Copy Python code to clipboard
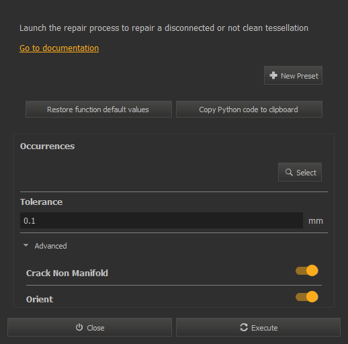Screen dimensions: 348x344 249,110
